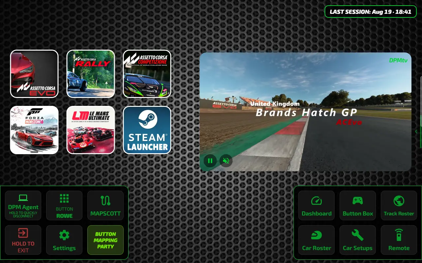Open Button Mapping Party

point(105,240)
